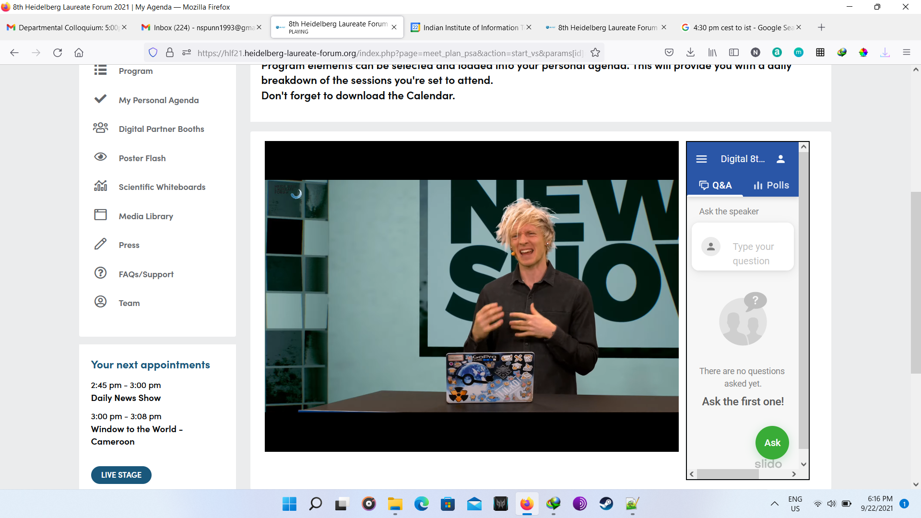Bookmark this page with the star icon
The image size is (921, 518).
point(595,53)
